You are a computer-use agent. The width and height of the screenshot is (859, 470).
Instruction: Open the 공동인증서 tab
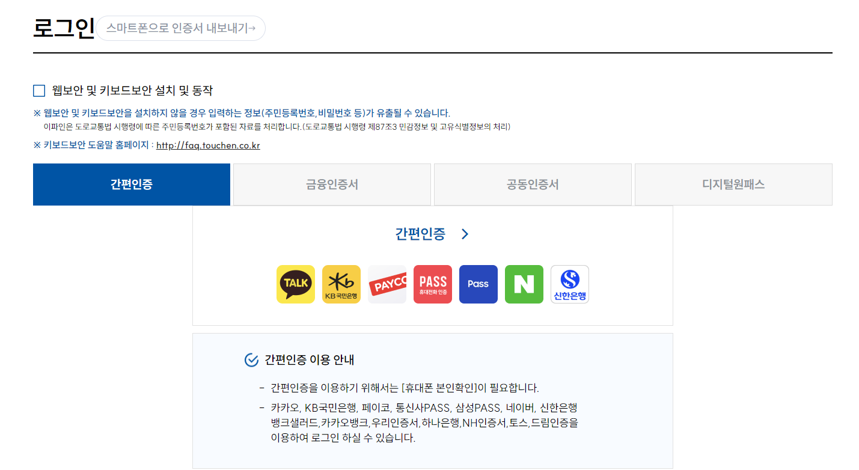(533, 185)
